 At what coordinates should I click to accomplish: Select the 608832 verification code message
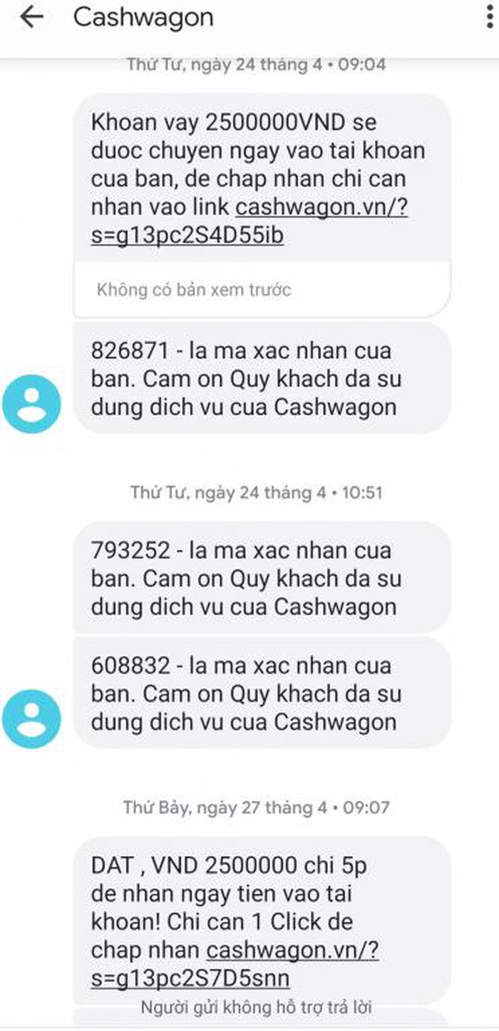pos(262,693)
